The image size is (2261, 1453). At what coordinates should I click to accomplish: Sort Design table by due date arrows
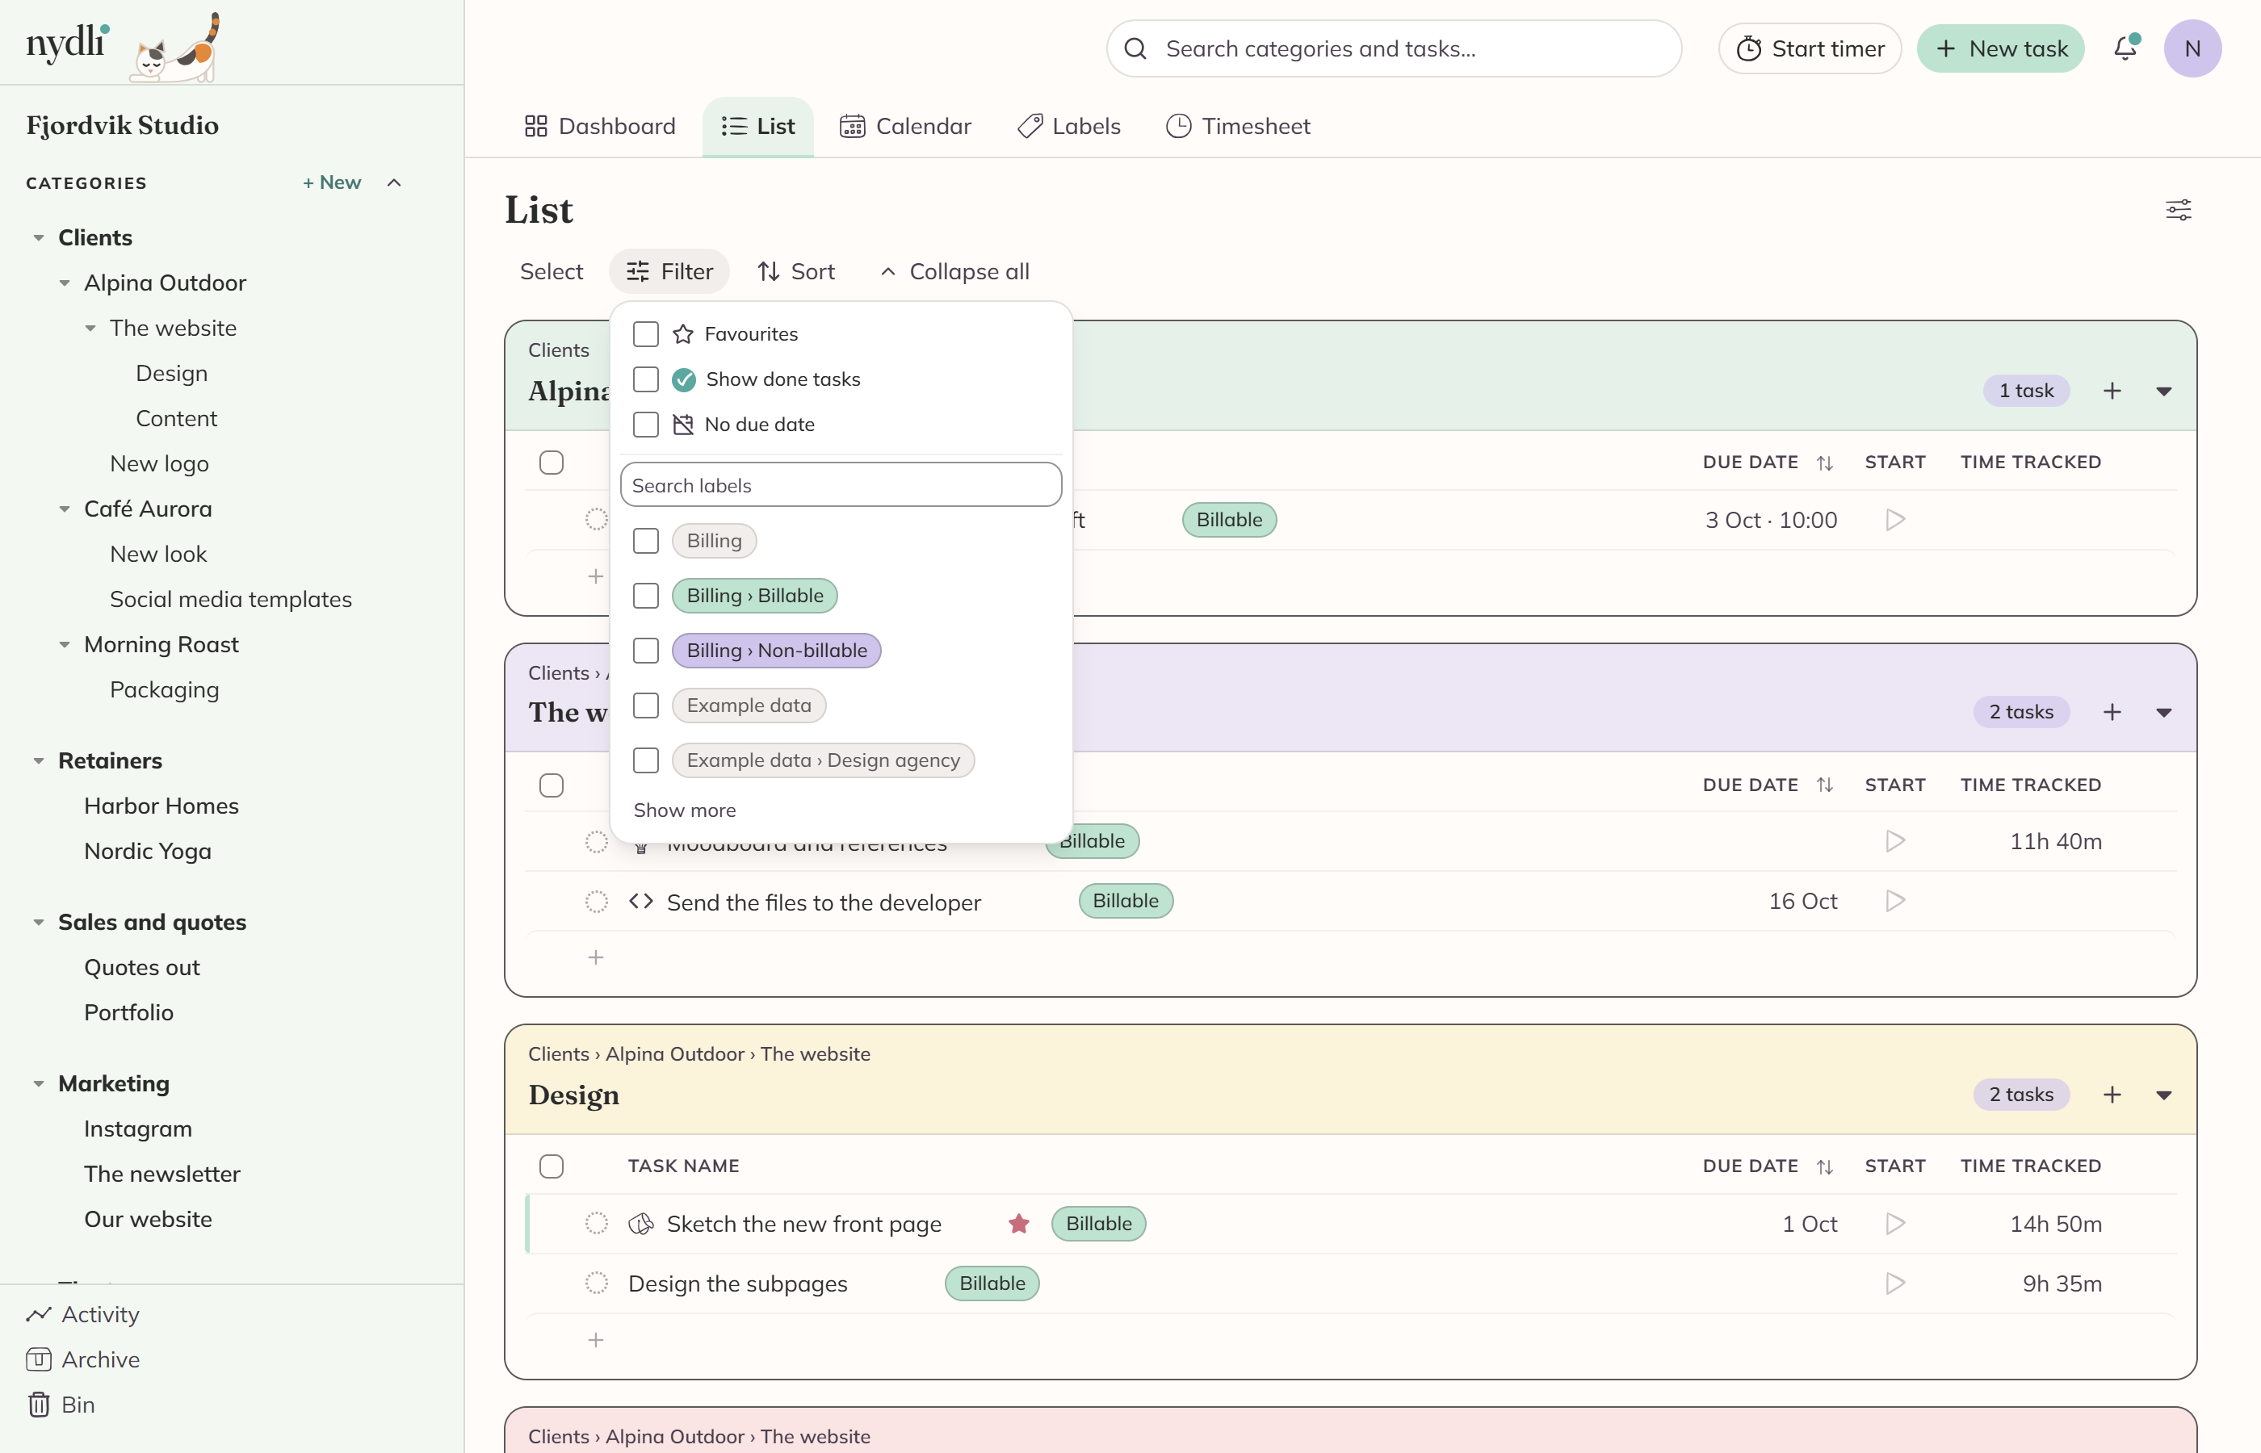[x=1824, y=1166]
